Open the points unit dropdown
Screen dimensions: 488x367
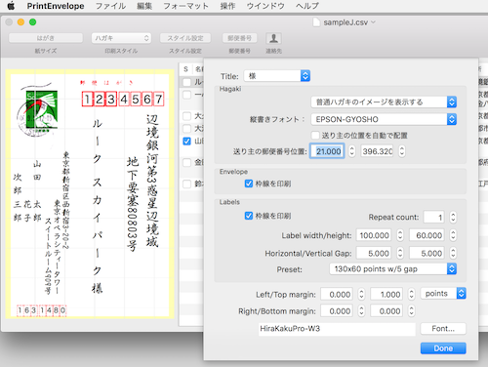tap(443, 294)
